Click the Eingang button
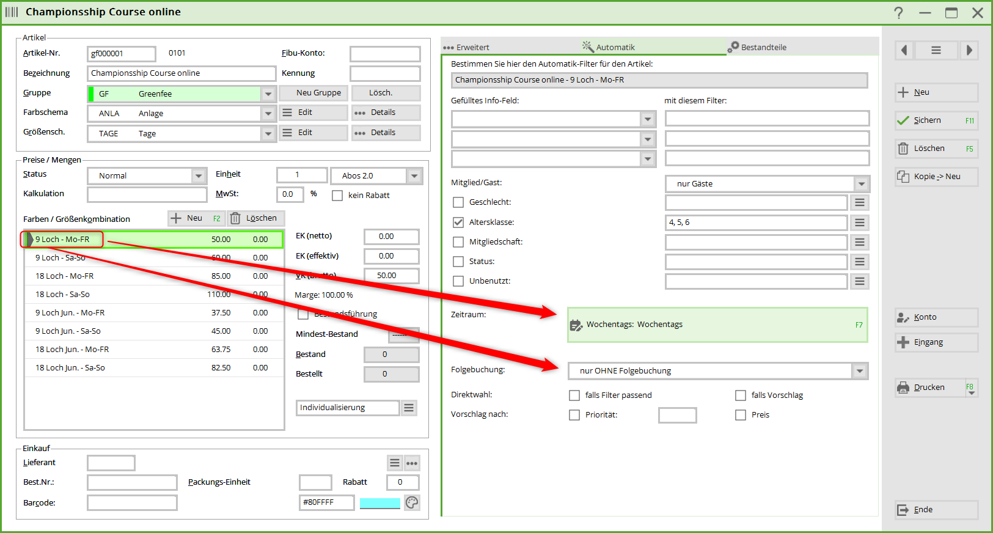The image size is (993, 533). pos(936,342)
